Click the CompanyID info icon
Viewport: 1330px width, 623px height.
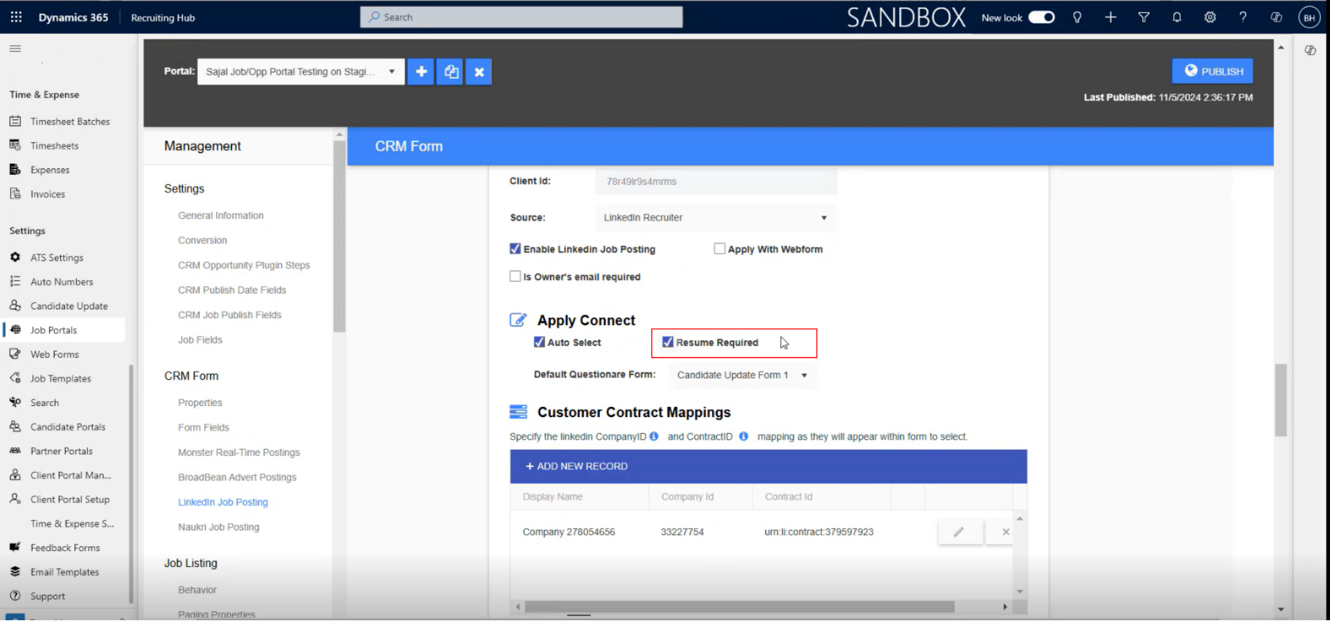[654, 437]
